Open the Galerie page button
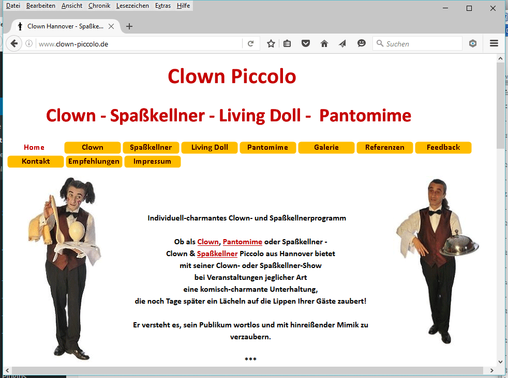 click(x=326, y=148)
